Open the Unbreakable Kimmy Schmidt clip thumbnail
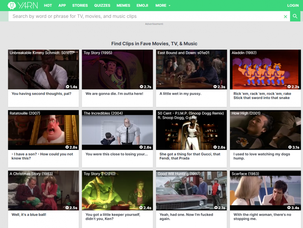 point(43,70)
